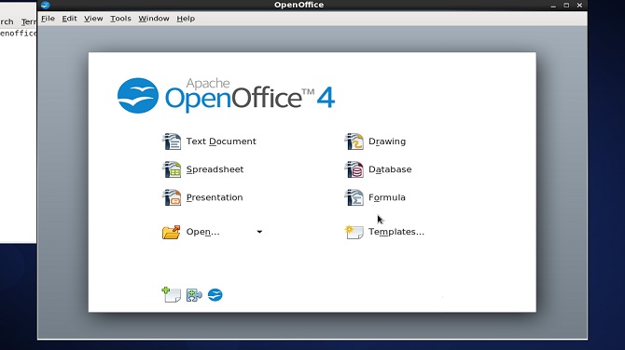Click the Database icon
Viewport: 625px width, 350px height.
coord(354,169)
